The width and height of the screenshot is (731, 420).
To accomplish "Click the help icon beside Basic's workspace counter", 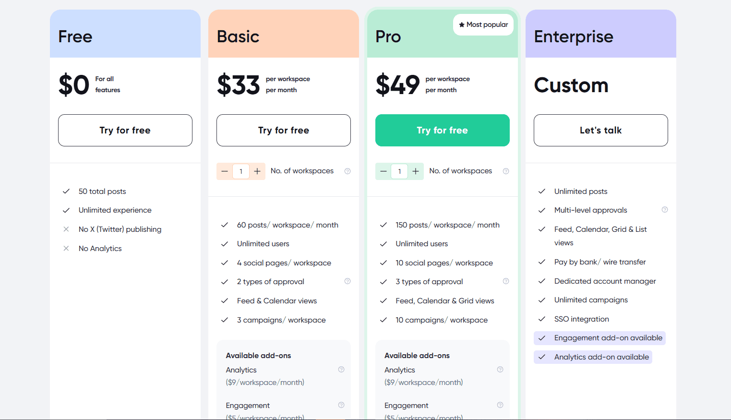I will (x=348, y=170).
